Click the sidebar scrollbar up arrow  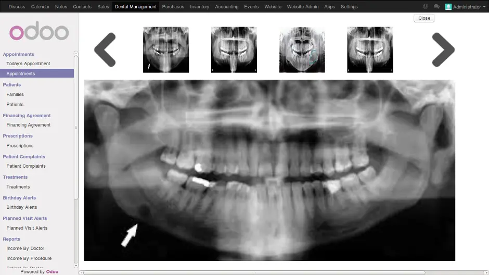click(76, 54)
